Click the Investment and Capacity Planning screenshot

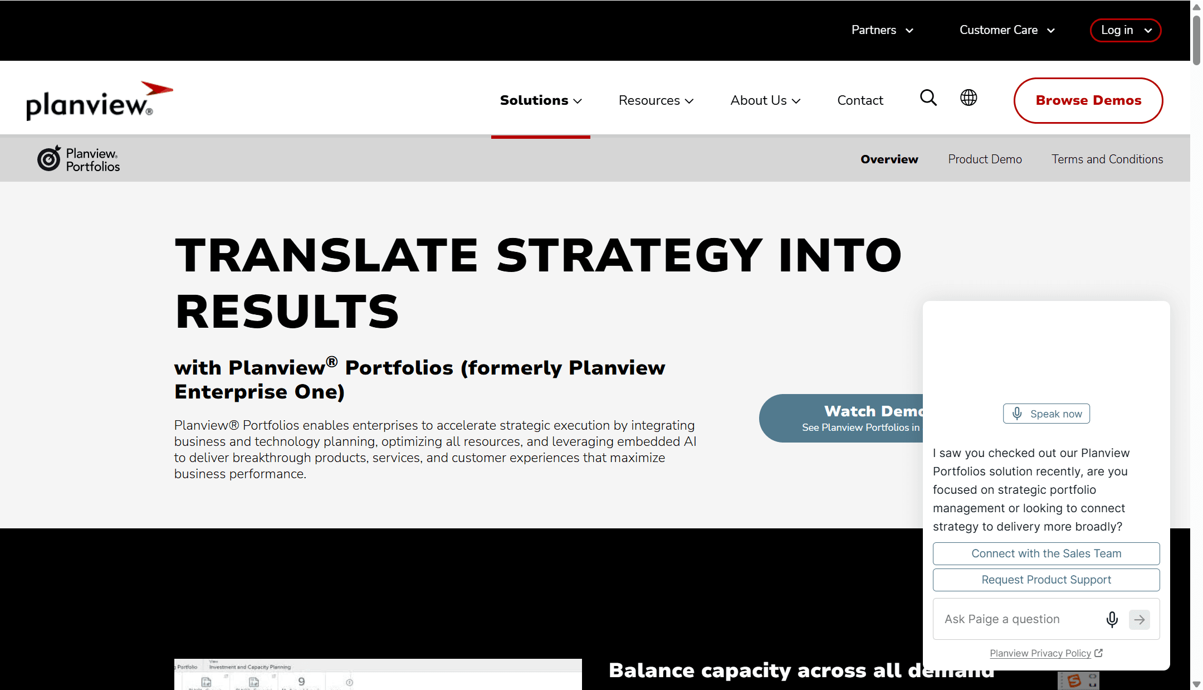378,674
